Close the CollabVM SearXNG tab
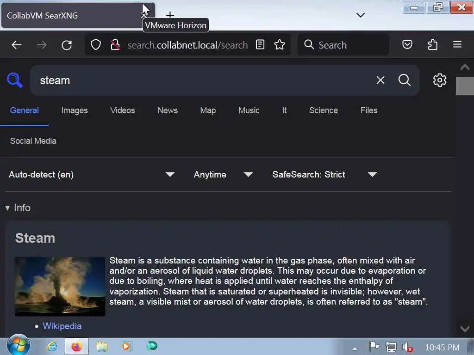Screen dimensions: 474x355 click(143, 15)
